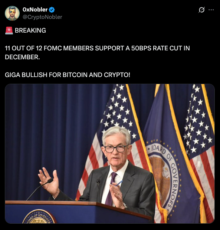Click the red siren emoji
Image resolution: width=220 pixels, height=230 pixels.
click(9, 30)
